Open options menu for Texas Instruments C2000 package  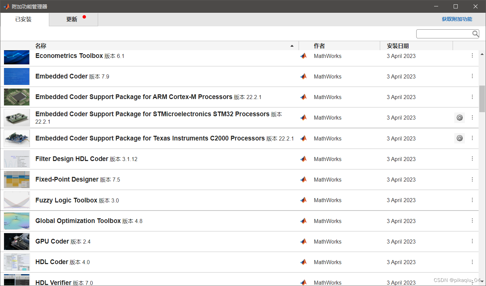[472, 138]
